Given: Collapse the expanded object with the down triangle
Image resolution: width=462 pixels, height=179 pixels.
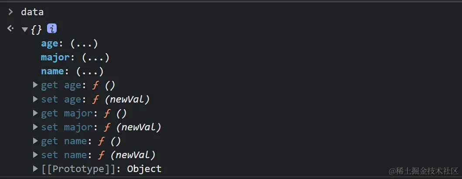Looking at the screenshot, I should (25, 30).
